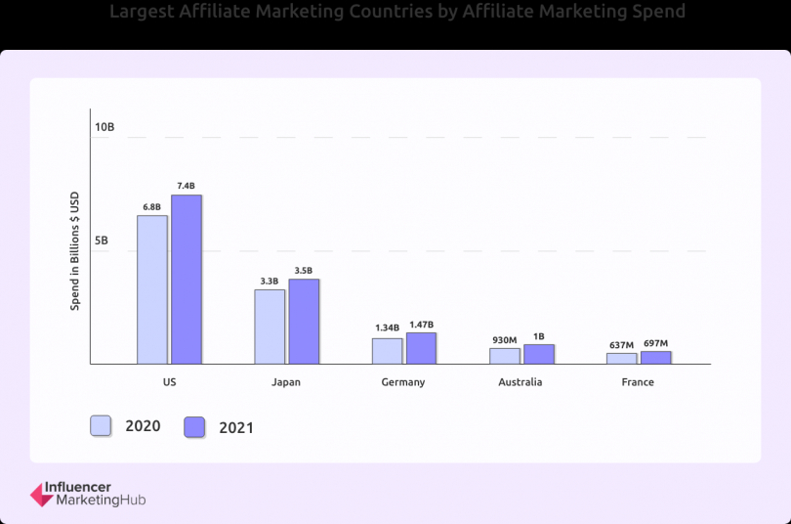This screenshot has width=791, height=524.
Task: Click the Influencer MarketingHub wordmark
Action: (x=95, y=494)
